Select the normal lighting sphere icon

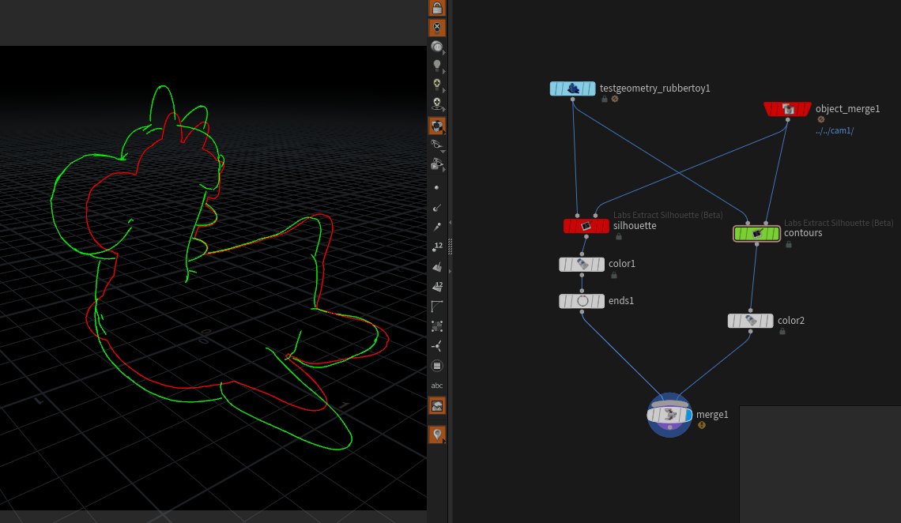pos(437,47)
